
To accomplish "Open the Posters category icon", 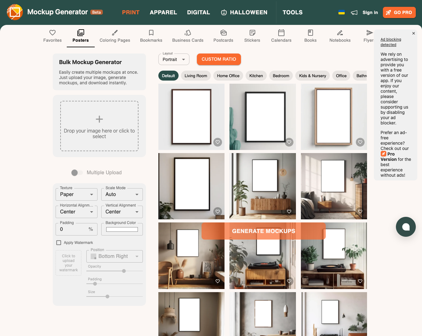I will [x=80, y=32].
